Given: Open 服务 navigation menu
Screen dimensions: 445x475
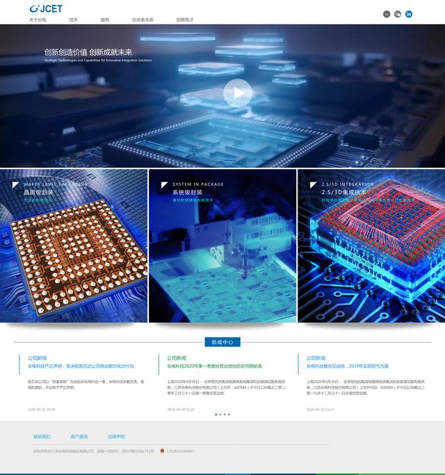Looking at the screenshot, I should [105, 20].
